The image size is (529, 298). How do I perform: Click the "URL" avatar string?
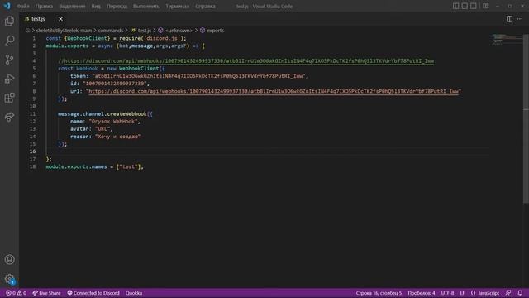(102, 129)
